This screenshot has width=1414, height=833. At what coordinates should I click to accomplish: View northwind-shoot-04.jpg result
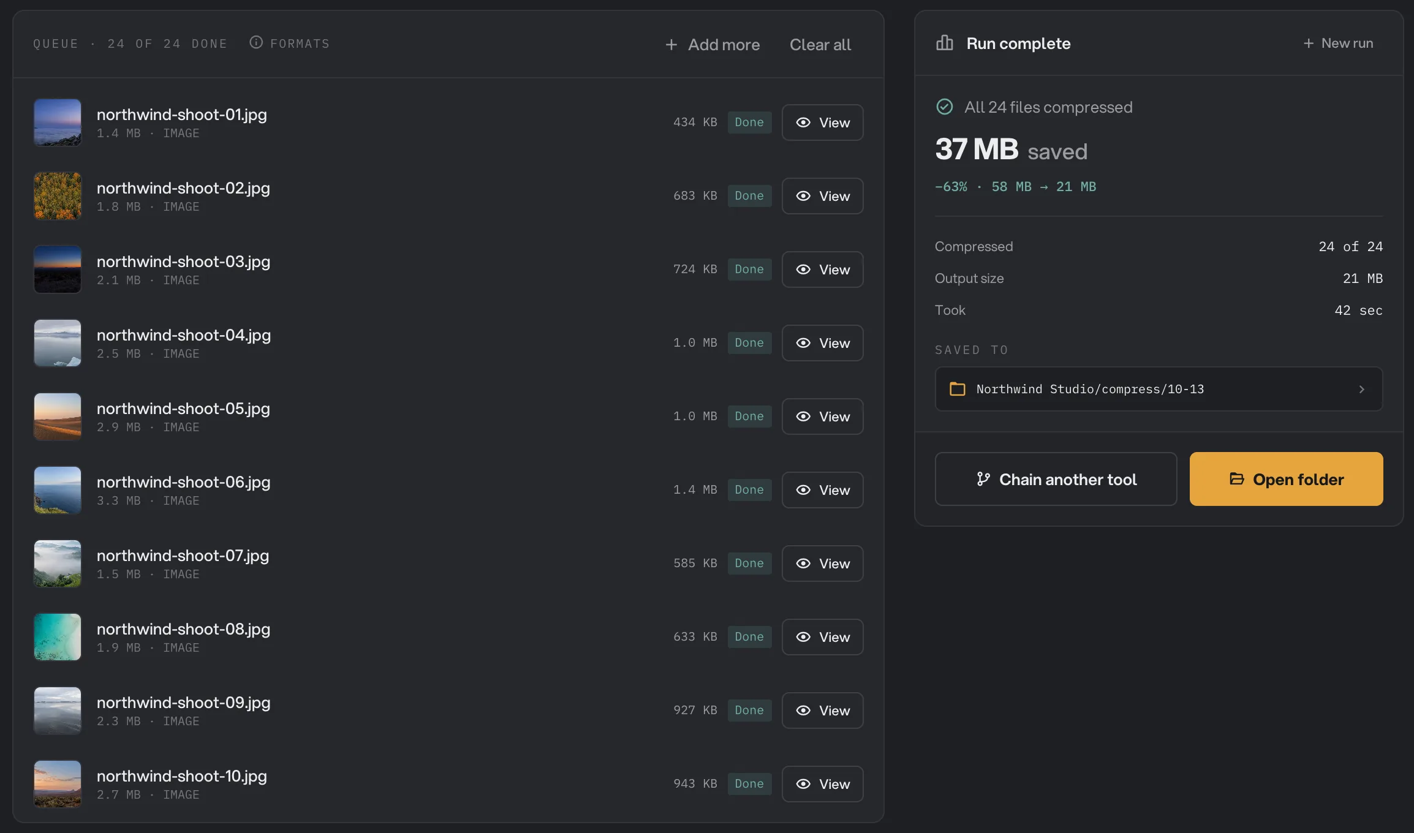click(822, 343)
